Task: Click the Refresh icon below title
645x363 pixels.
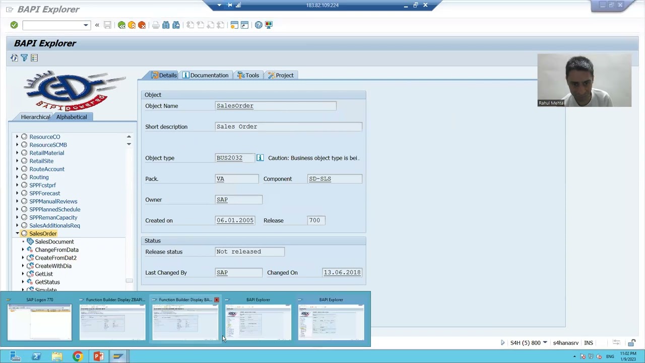Action: pyautogui.click(x=14, y=58)
